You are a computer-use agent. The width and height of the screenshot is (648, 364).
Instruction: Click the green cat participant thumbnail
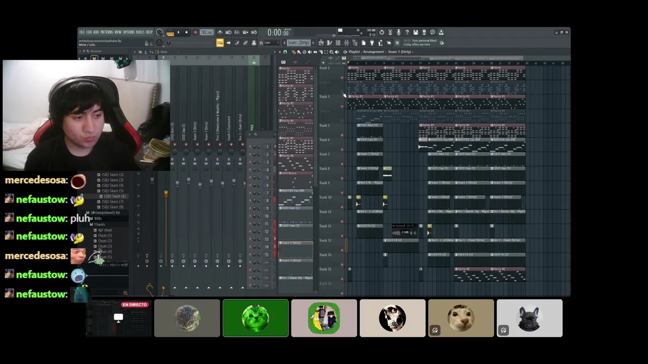[x=256, y=318]
